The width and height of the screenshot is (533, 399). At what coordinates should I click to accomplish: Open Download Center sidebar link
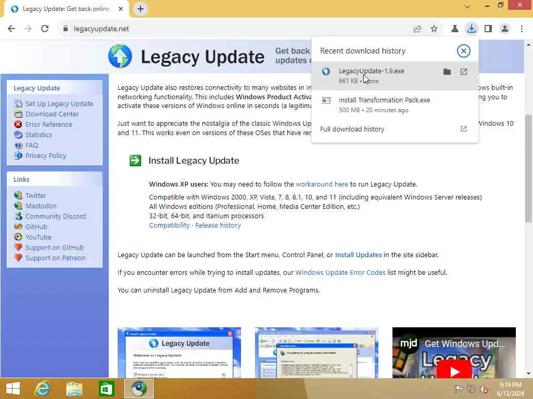[x=52, y=114]
